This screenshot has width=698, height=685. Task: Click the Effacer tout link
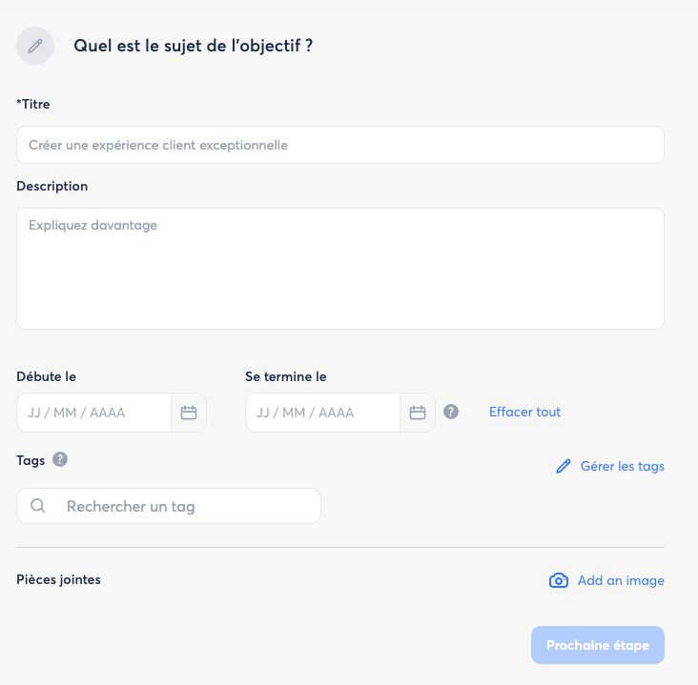(524, 412)
